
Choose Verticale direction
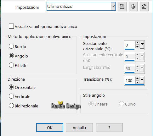(x=11, y=96)
